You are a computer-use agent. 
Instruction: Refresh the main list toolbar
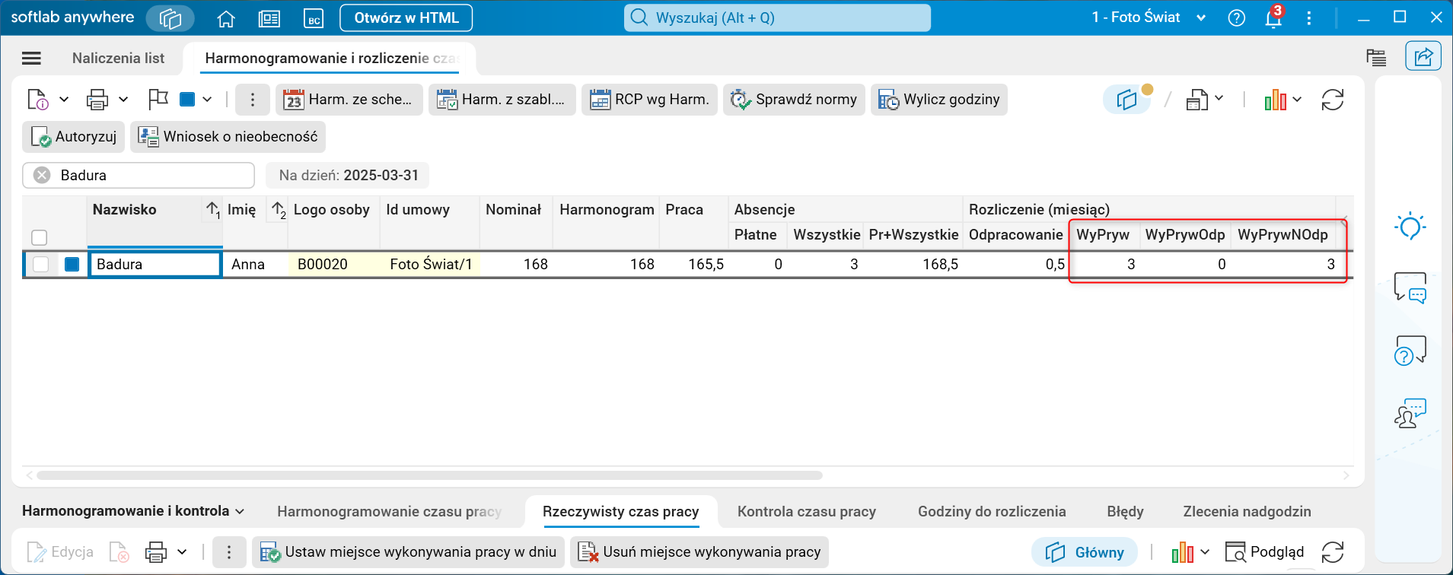coord(1333,100)
